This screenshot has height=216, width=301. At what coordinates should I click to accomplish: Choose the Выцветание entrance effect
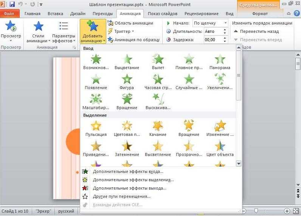point(127,62)
